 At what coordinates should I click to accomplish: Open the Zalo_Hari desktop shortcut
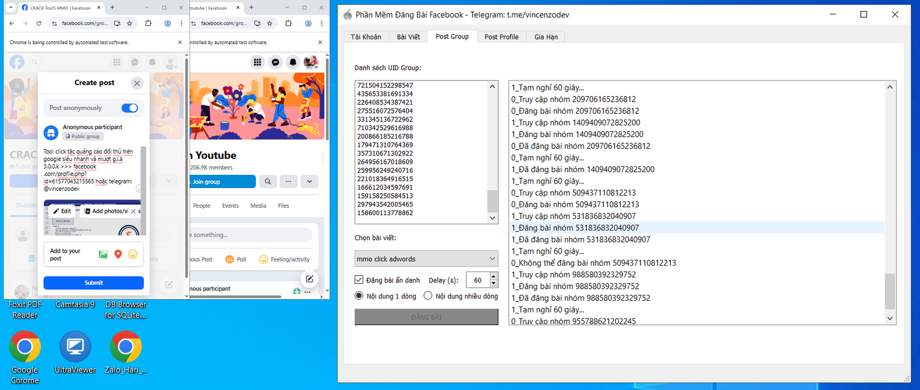click(x=125, y=352)
